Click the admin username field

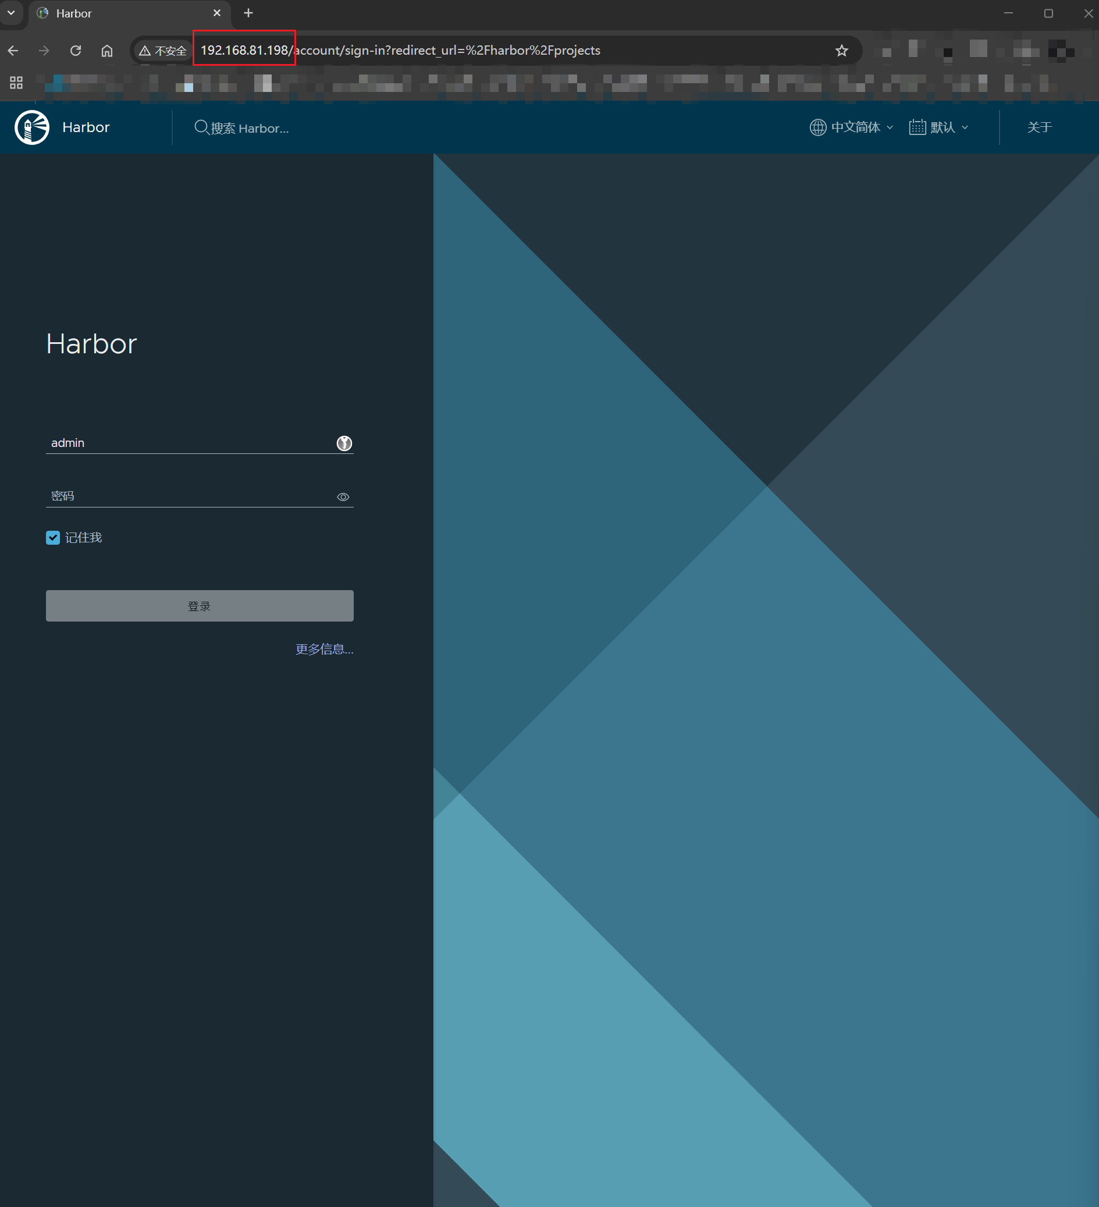(200, 442)
